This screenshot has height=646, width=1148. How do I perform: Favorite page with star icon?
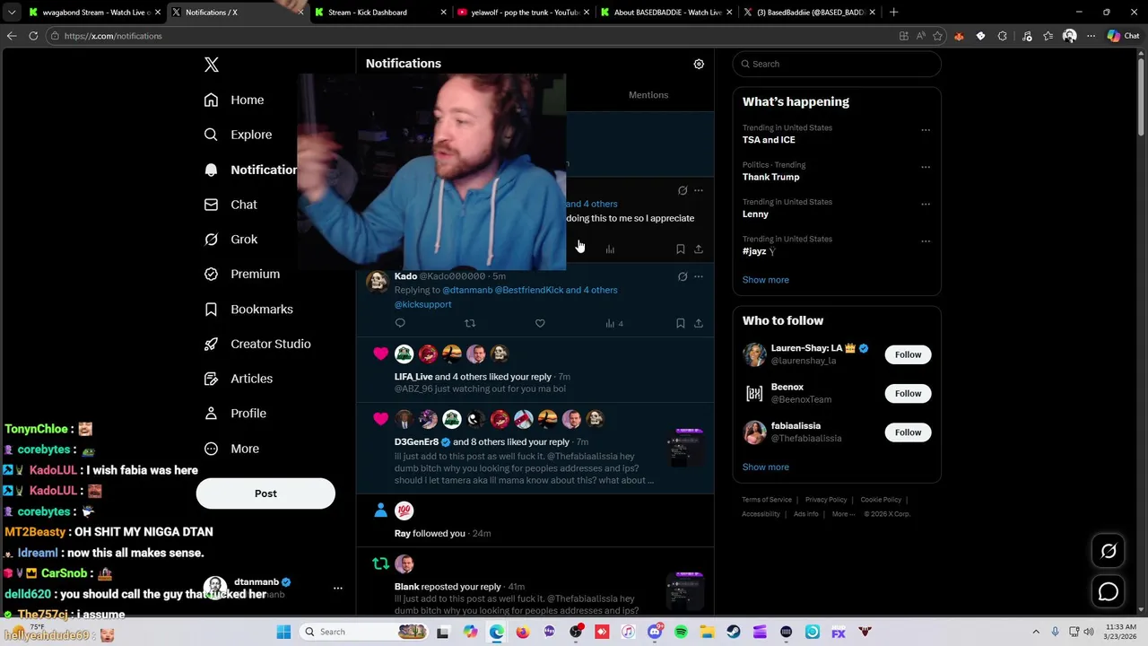(937, 36)
